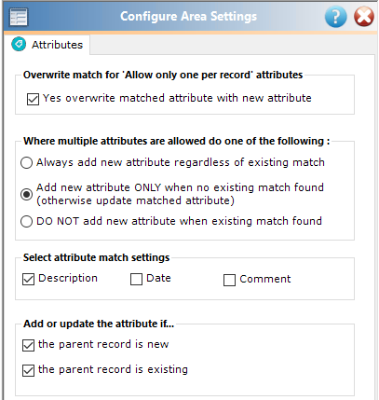379x400 pixels.
Task: Click the 'Add or update the attribute if...' heading
Action: pyautogui.click(x=99, y=324)
